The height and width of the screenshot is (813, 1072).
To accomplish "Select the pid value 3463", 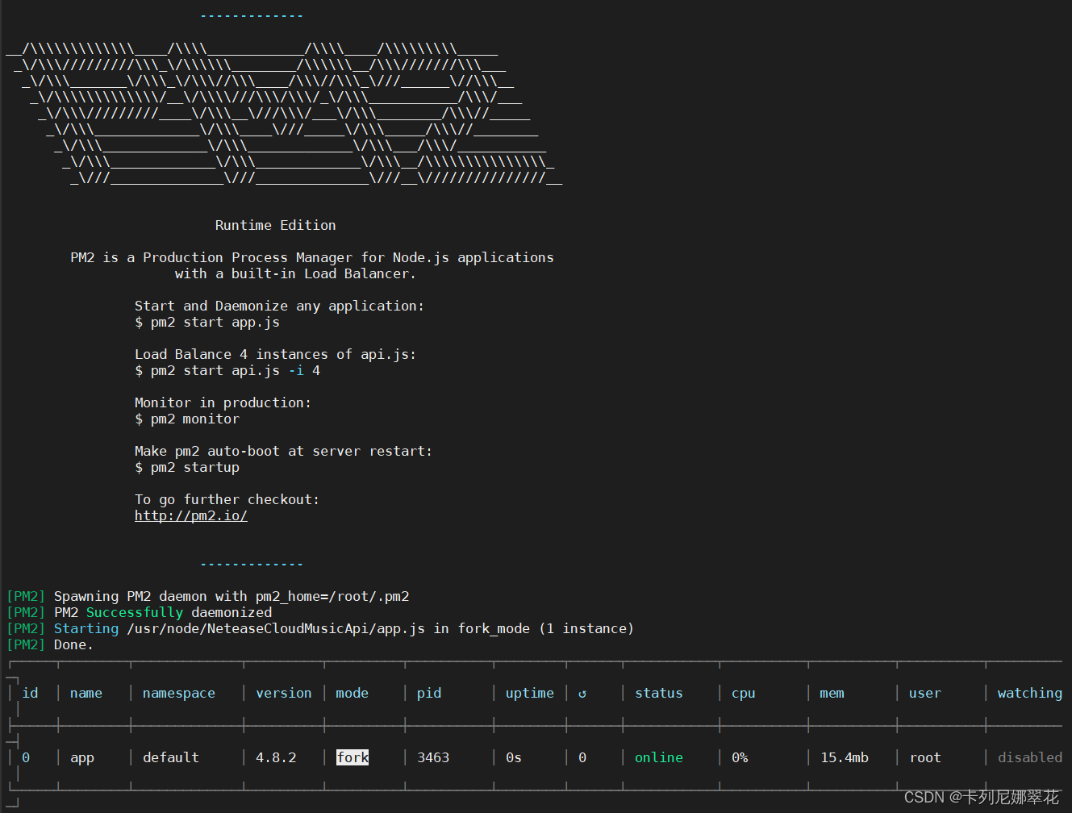I will [433, 757].
